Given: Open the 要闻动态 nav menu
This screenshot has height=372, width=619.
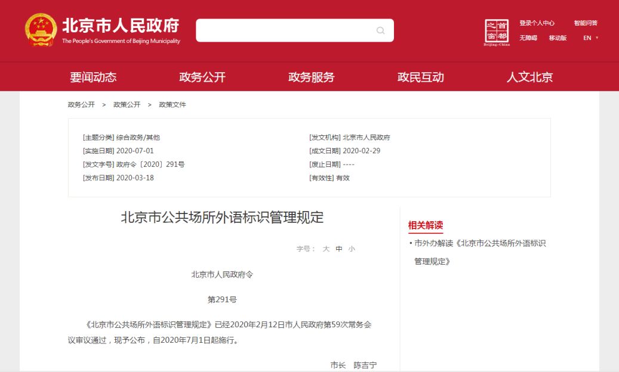Looking at the screenshot, I should tap(93, 77).
